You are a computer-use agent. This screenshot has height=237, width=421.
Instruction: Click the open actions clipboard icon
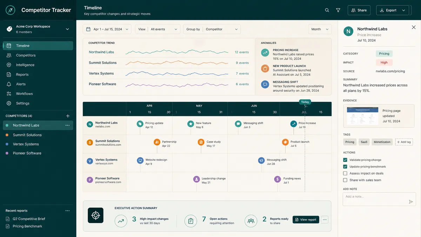pos(191,221)
